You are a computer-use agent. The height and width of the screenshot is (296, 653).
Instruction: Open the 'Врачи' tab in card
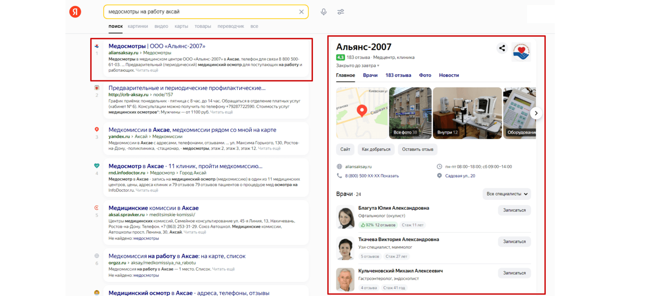coord(370,75)
